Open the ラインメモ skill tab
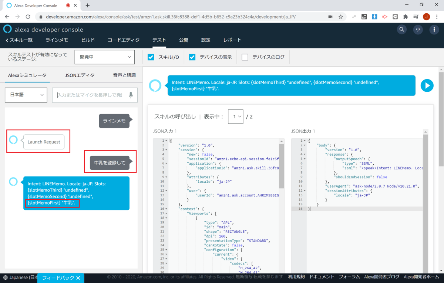Screen dimensions: 444x283 pyautogui.click(x=57, y=40)
